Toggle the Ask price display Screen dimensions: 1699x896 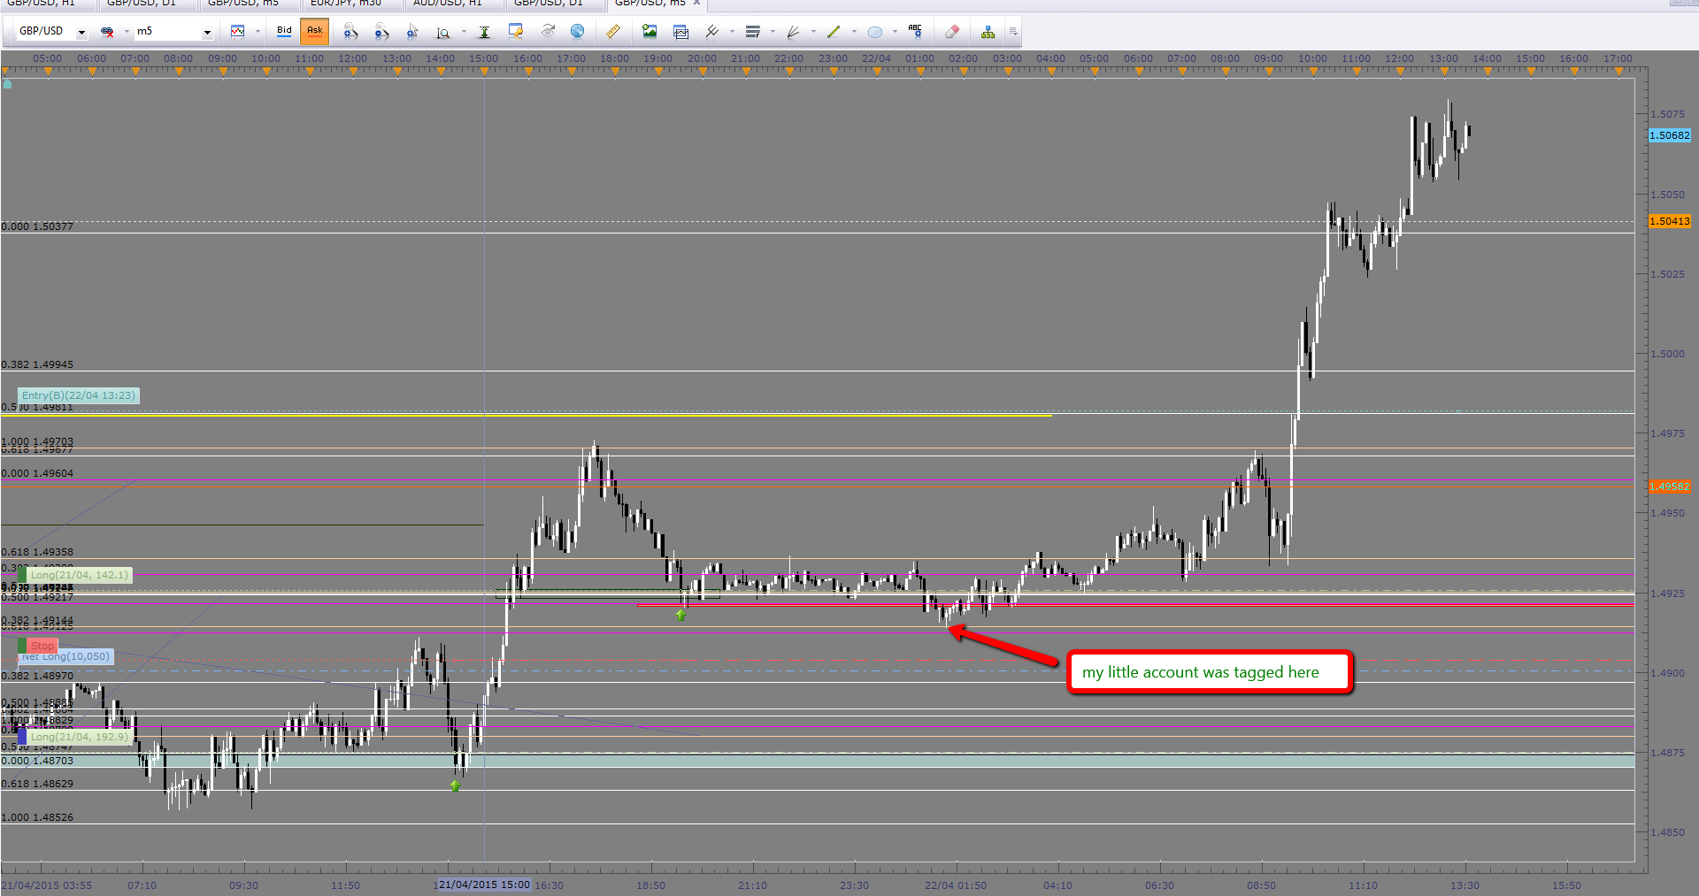coord(315,31)
